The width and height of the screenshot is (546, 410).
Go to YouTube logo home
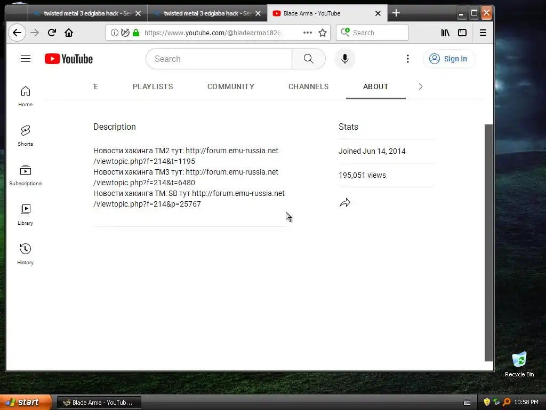coord(69,59)
